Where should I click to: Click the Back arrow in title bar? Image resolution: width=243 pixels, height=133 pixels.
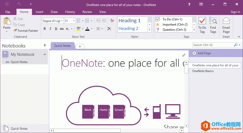click(7, 4)
